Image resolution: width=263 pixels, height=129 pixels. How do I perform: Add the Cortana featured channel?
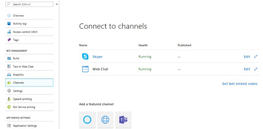87,120
